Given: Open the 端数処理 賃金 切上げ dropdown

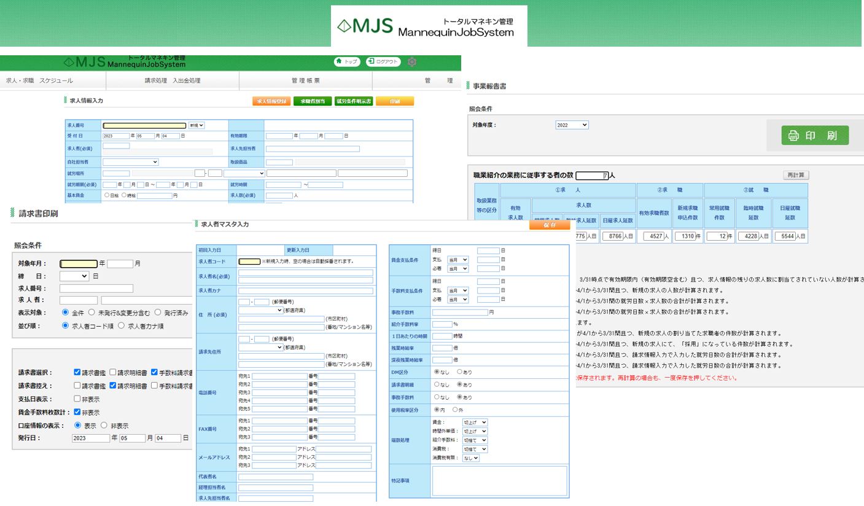Looking at the screenshot, I should (475, 422).
